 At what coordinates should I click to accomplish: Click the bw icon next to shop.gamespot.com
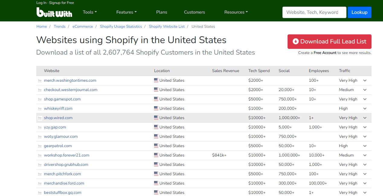tap(40, 99)
